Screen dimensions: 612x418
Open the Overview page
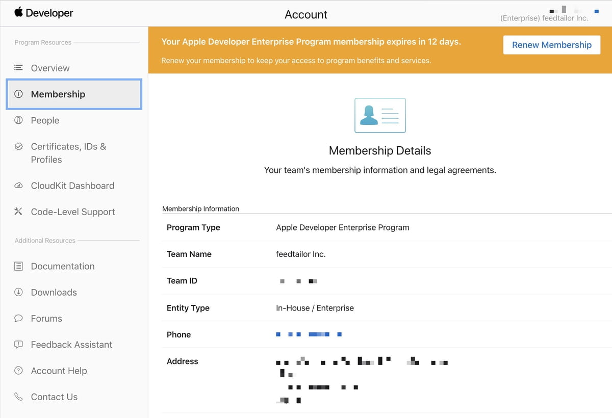coord(50,68)
